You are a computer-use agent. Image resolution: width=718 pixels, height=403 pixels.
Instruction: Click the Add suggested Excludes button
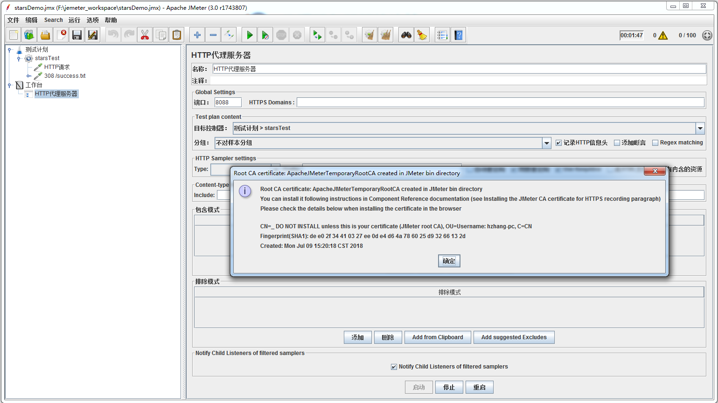tap(514, 337)
